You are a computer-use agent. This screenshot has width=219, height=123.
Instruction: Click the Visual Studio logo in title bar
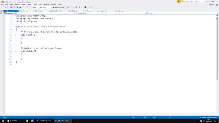2,2
